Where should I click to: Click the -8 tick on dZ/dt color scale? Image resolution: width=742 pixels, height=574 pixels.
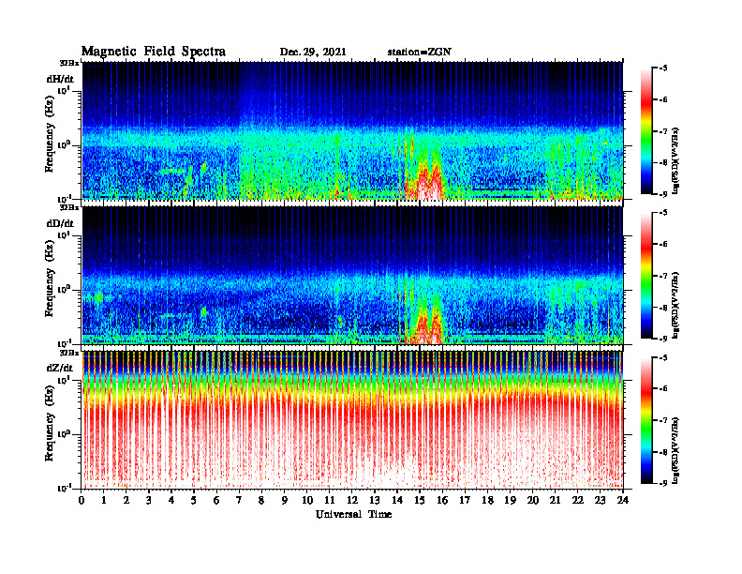tap(663, 452)
